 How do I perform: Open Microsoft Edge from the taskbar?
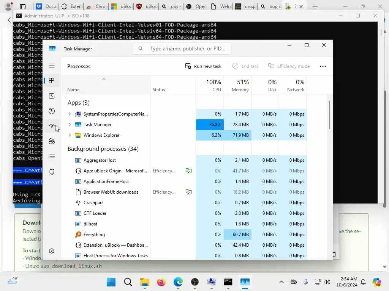178,282
